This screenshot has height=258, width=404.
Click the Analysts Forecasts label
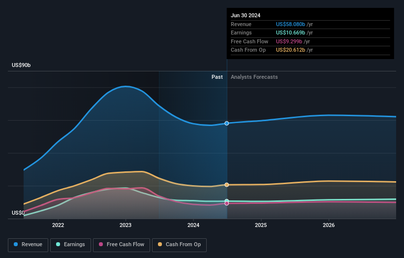[254, 77]
